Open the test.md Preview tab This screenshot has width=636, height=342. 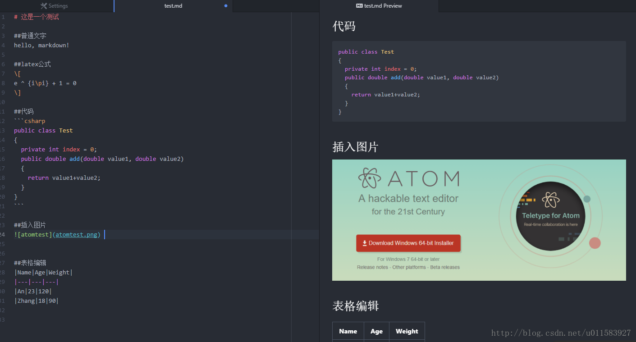[379, 6]
